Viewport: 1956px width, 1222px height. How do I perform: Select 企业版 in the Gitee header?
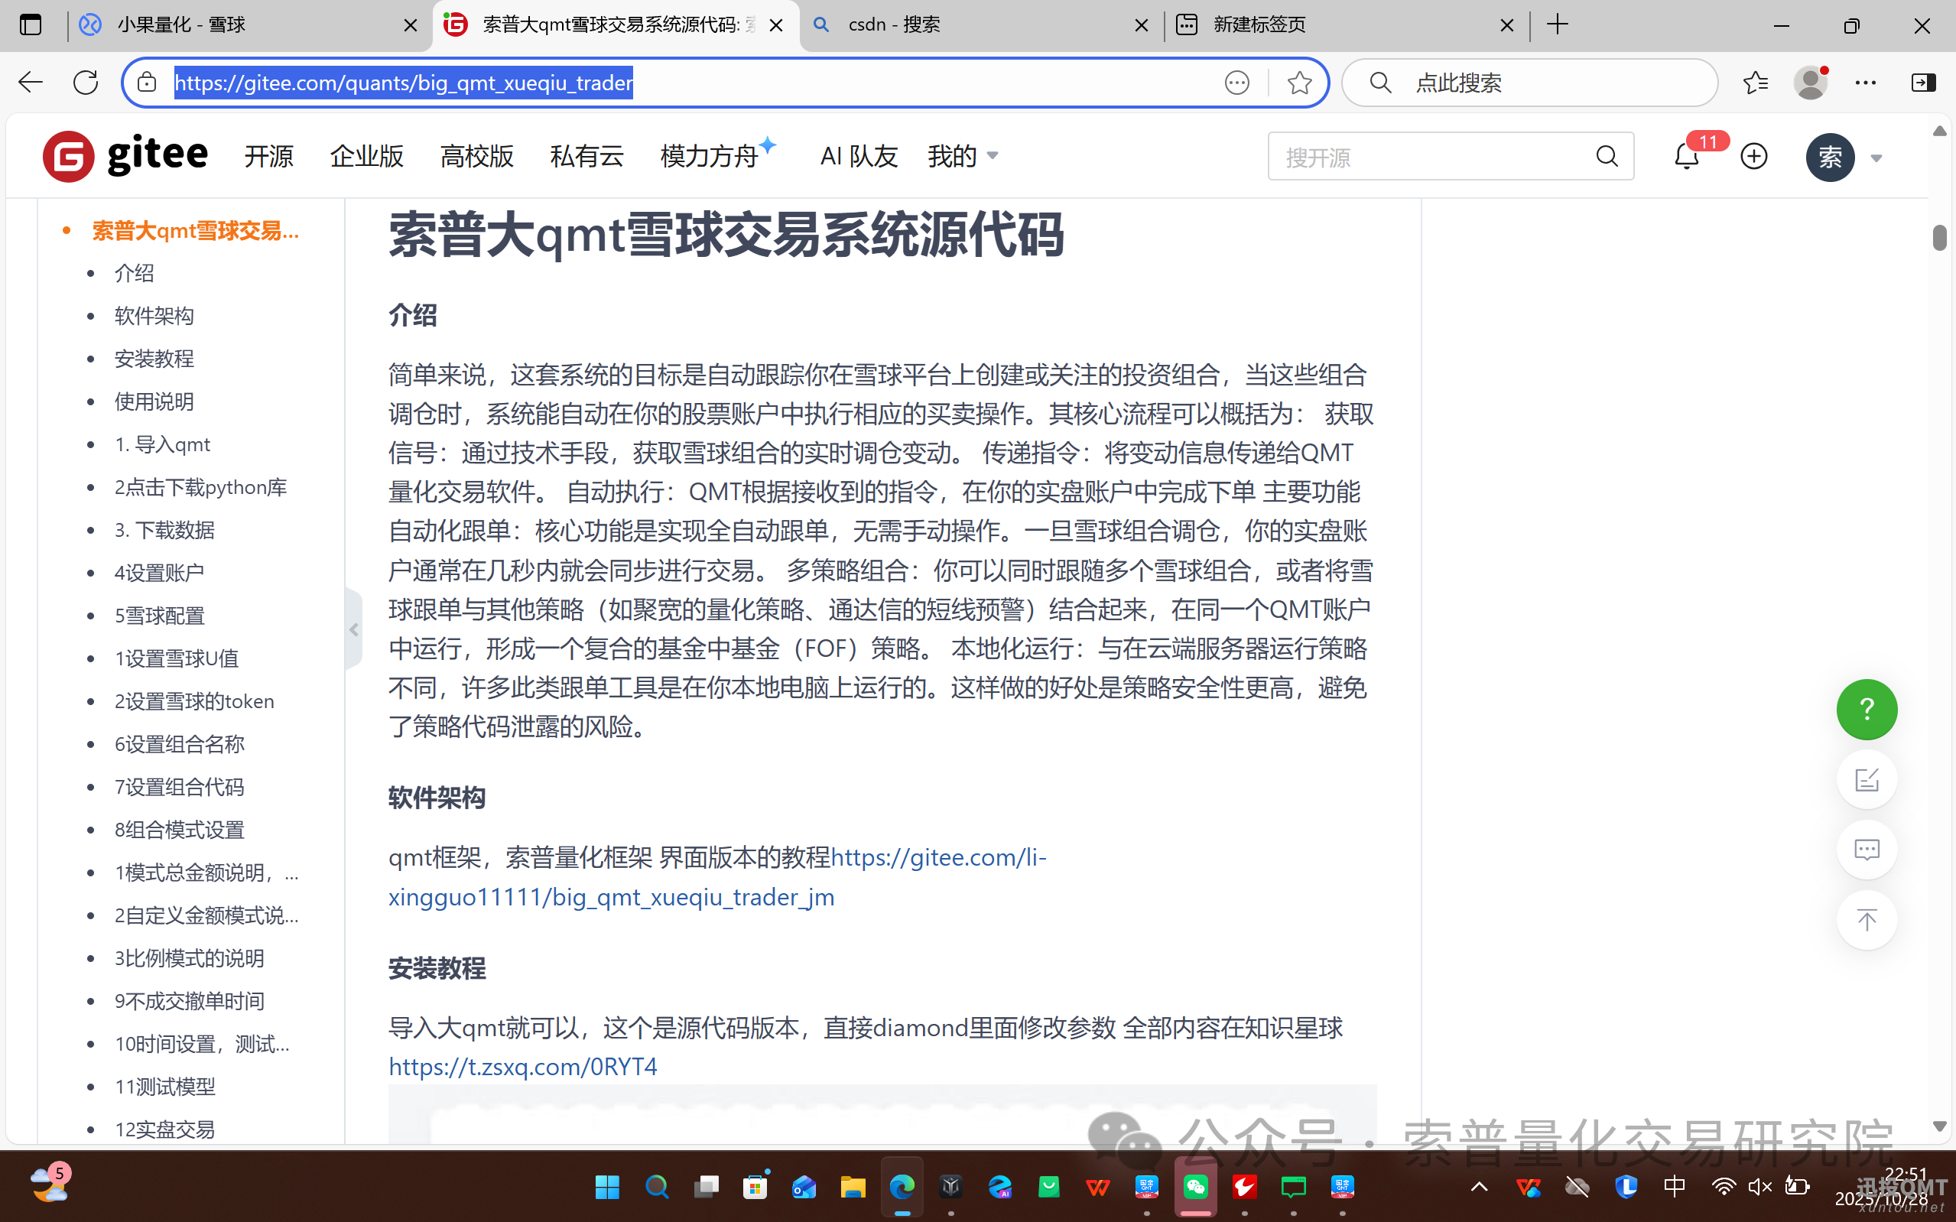click(366, 156)
